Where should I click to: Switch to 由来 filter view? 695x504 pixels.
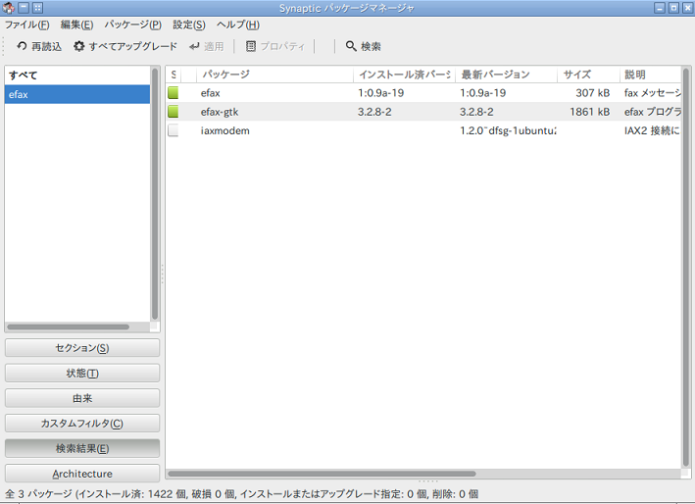[x=82, y=398]
